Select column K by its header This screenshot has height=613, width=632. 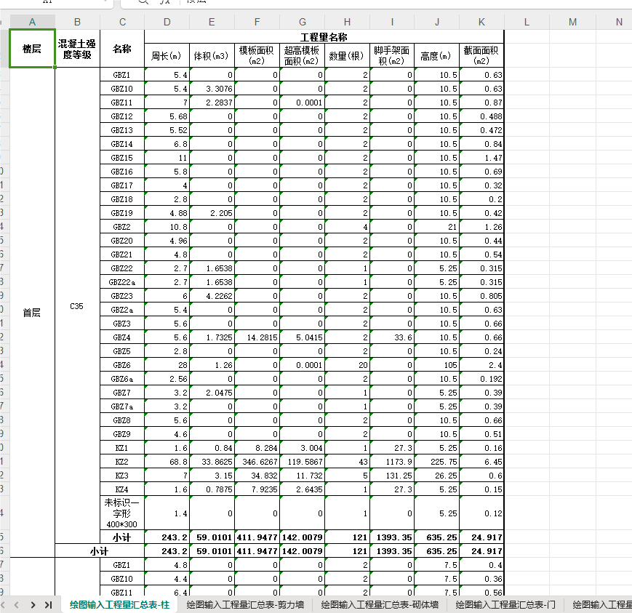tap(481, 22)
